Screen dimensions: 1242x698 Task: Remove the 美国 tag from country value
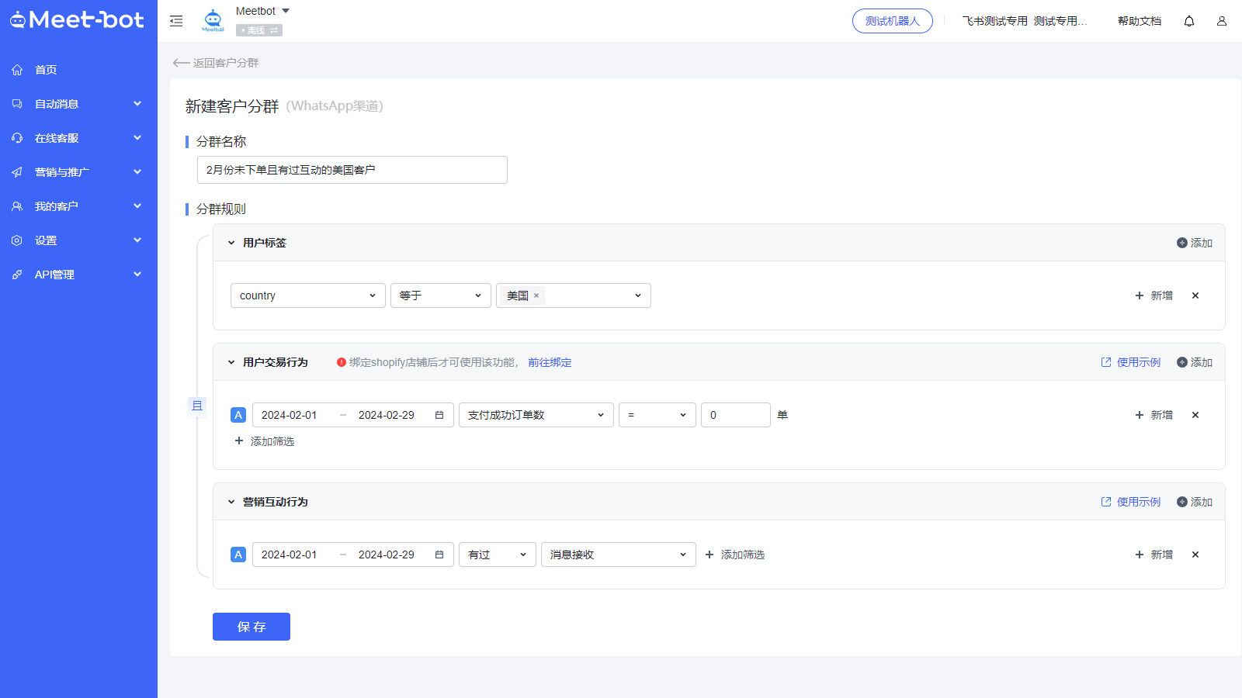536,295
